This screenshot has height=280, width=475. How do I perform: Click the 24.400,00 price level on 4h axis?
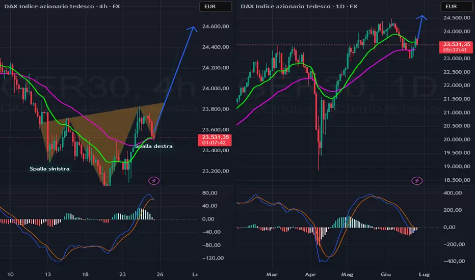pyautogui.click(x=216, y=47)
